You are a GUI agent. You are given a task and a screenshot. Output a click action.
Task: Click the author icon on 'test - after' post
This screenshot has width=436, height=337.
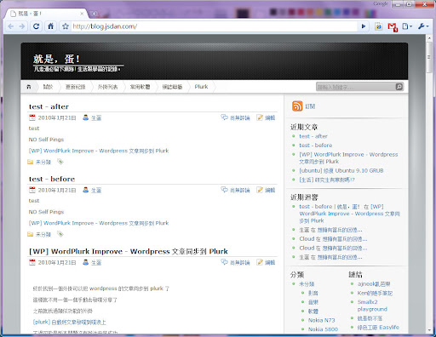coord(85,117)
